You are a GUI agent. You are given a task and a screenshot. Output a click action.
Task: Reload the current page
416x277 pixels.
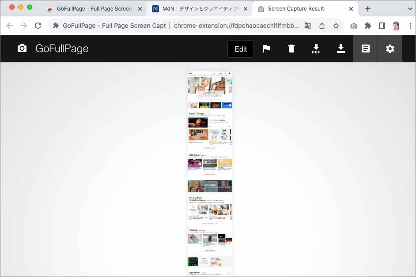coord(38,26)
